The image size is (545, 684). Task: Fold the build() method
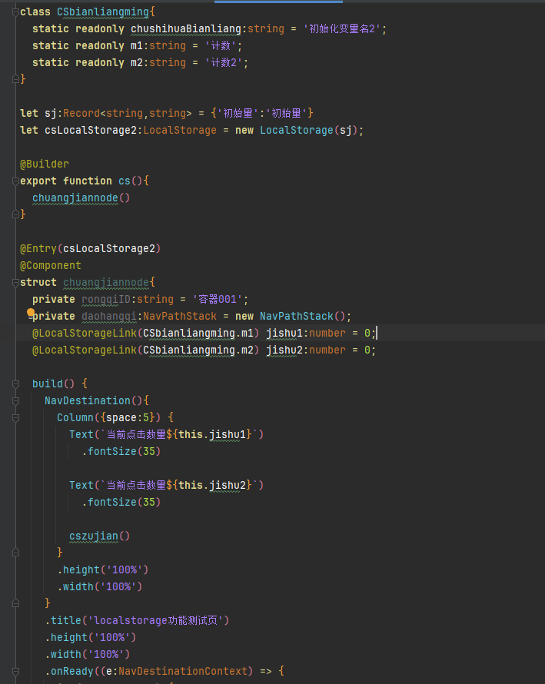pyautogui.click(x=15, y=384)
